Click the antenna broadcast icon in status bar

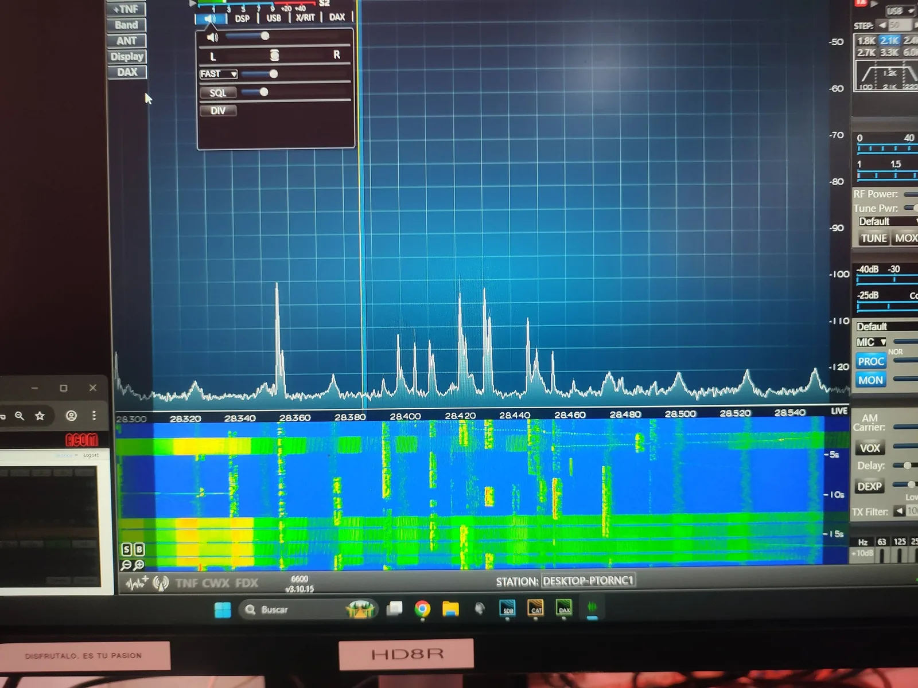click(161, 584)
